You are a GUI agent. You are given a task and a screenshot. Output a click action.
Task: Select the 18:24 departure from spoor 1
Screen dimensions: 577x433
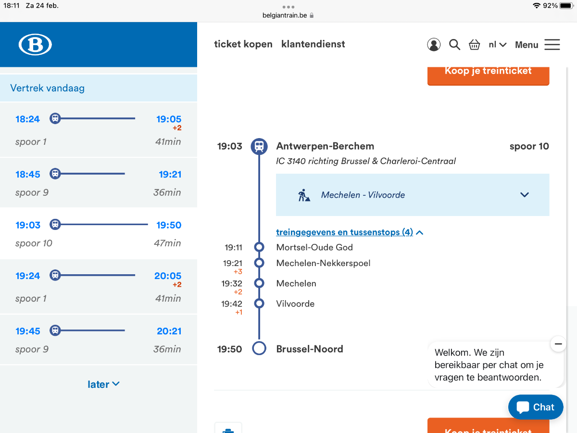(98, 130)
